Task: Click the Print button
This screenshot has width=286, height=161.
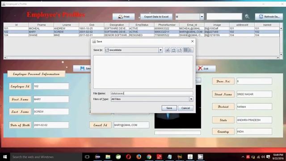Action: pyautogui.click(x=124, y=17)
